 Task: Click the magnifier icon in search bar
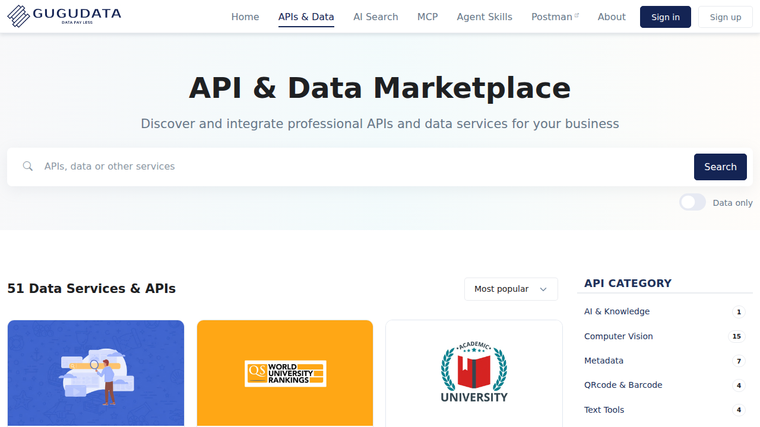point(27,167)
